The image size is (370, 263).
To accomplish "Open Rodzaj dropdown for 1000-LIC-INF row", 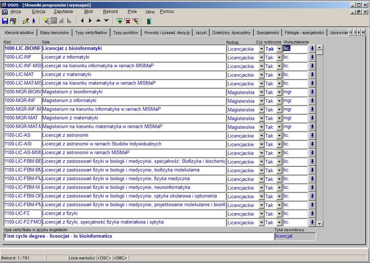I will point(261,58).
